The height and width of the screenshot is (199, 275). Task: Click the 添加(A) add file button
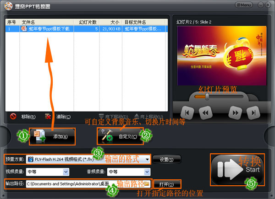coord(52,136)
